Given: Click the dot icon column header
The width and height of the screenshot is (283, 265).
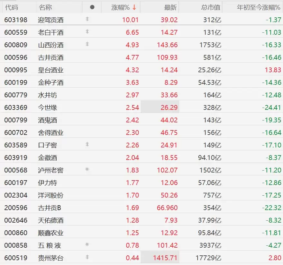Looking at the screenshot, I should pyautogui.click(x=92, y=7).
